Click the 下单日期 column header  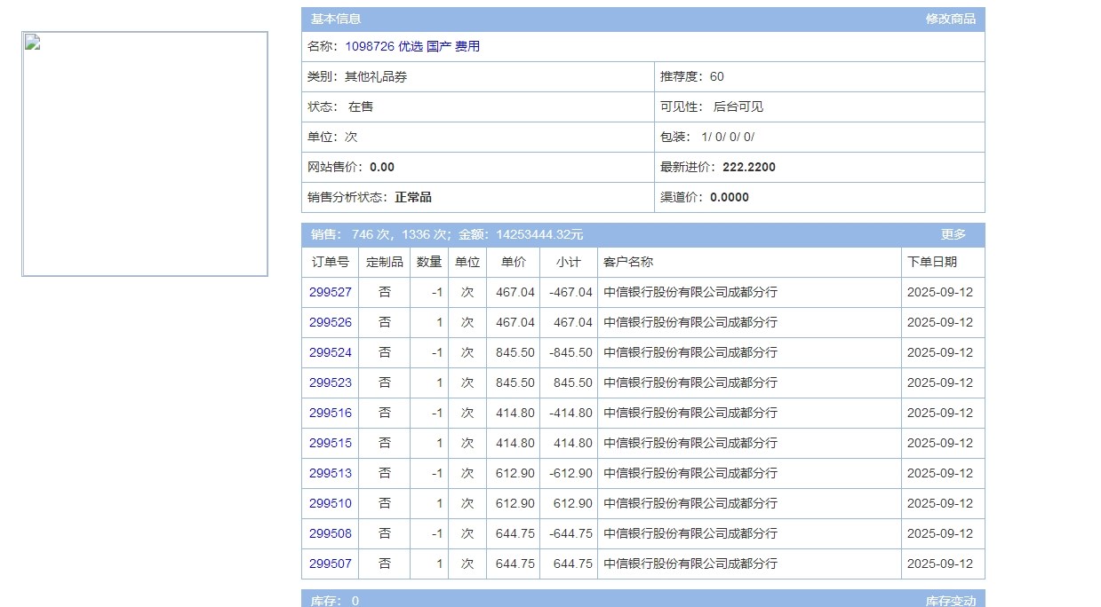932,262
